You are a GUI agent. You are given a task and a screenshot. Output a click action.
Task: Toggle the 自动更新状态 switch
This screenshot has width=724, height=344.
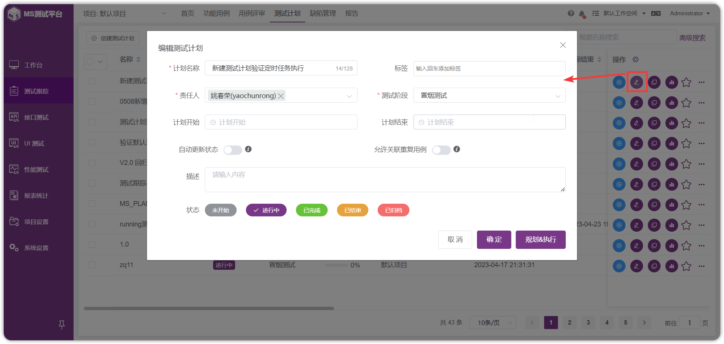[233, 150]
